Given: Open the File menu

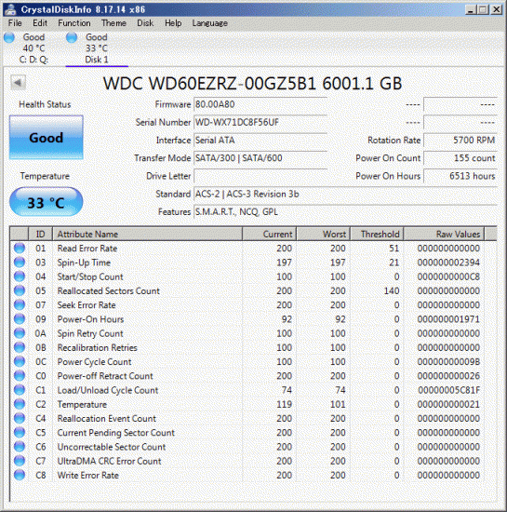Looking at the screenshot, I should click(15, 23).
